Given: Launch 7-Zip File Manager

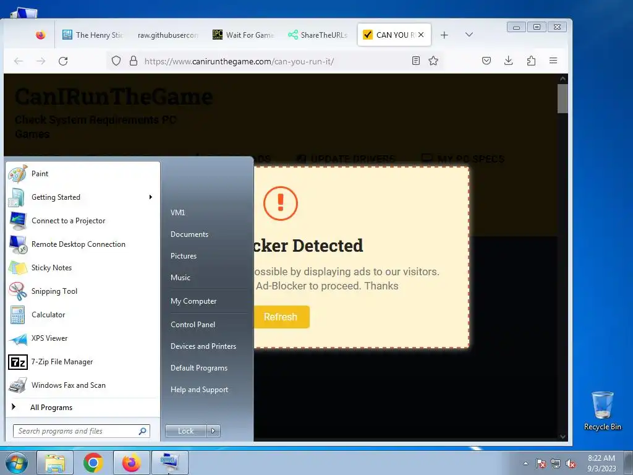Looking at the screenshot, I should click(82, 362).
